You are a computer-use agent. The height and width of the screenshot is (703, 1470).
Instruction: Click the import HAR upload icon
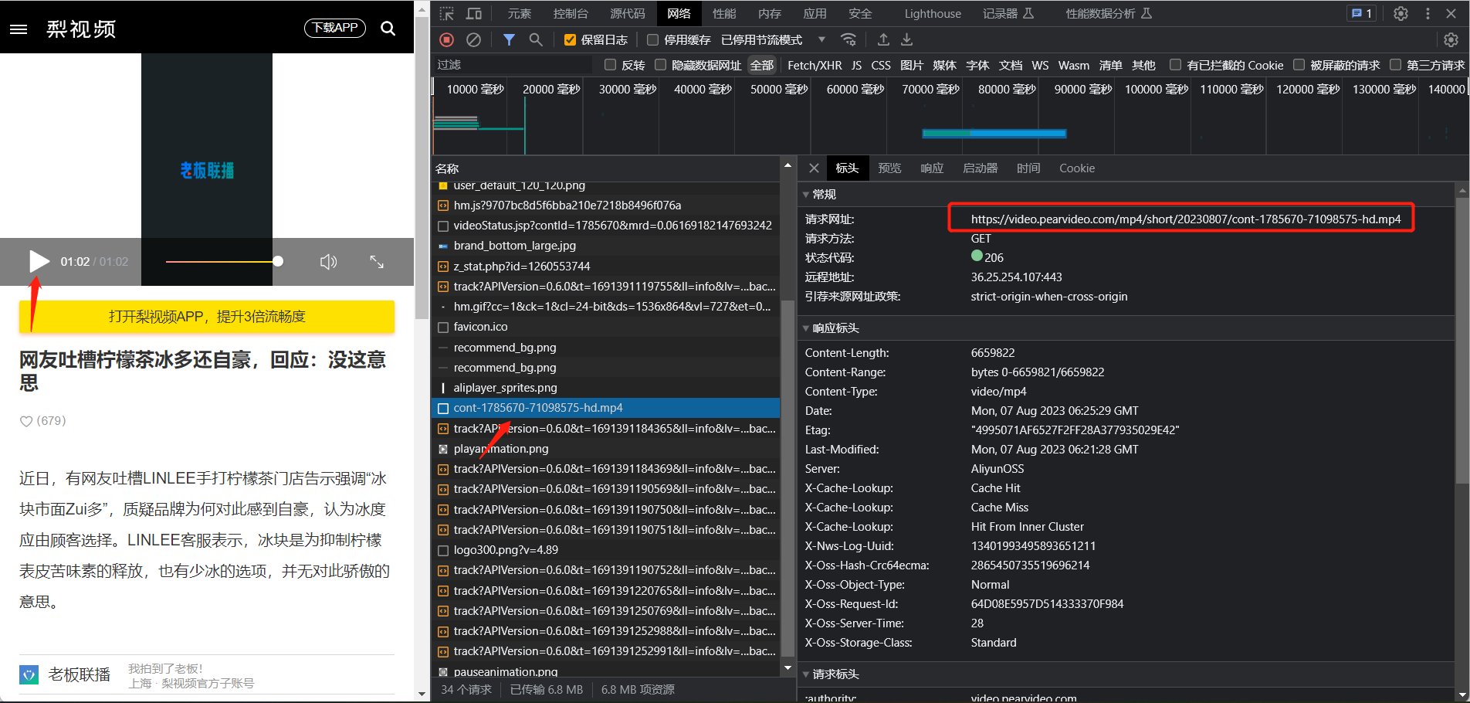coord(883,39)
